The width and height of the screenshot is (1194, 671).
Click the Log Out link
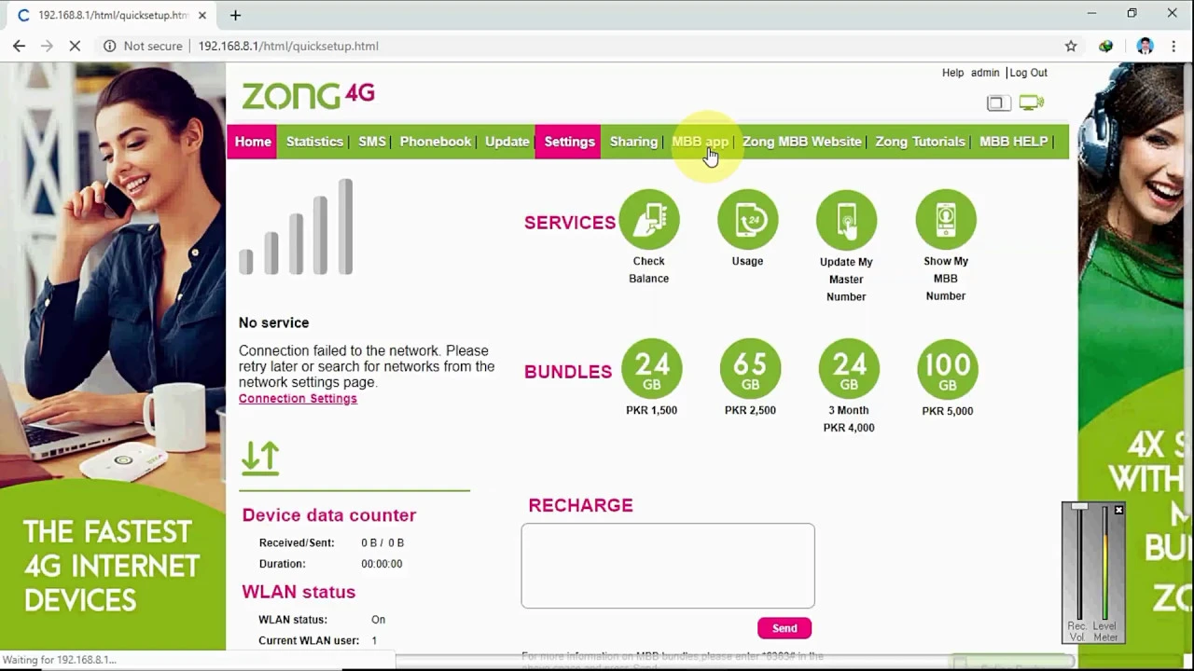[1028, 73]
